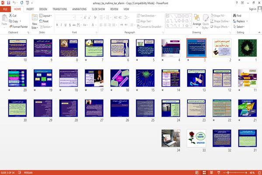Viewport: 262px width, 175px height.
Task: Click the Cut command
Action: 13,16
